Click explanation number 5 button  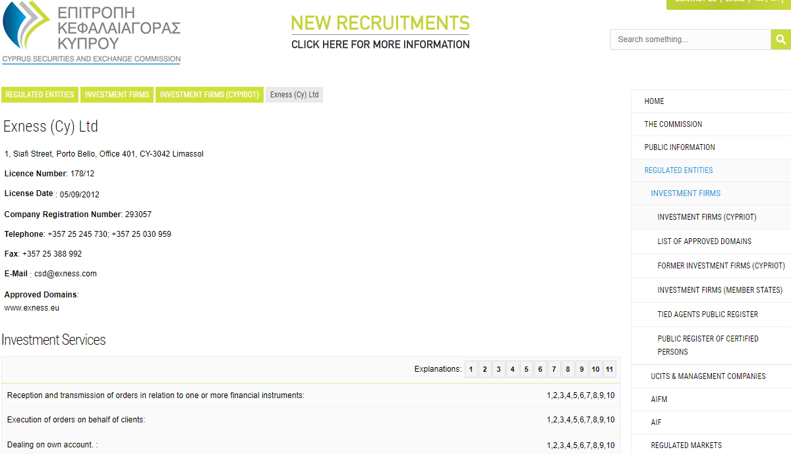[527, 369]
